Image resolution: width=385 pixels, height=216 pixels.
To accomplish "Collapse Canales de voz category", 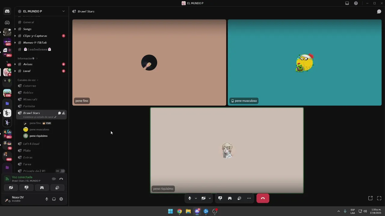I will click(28, 80).
